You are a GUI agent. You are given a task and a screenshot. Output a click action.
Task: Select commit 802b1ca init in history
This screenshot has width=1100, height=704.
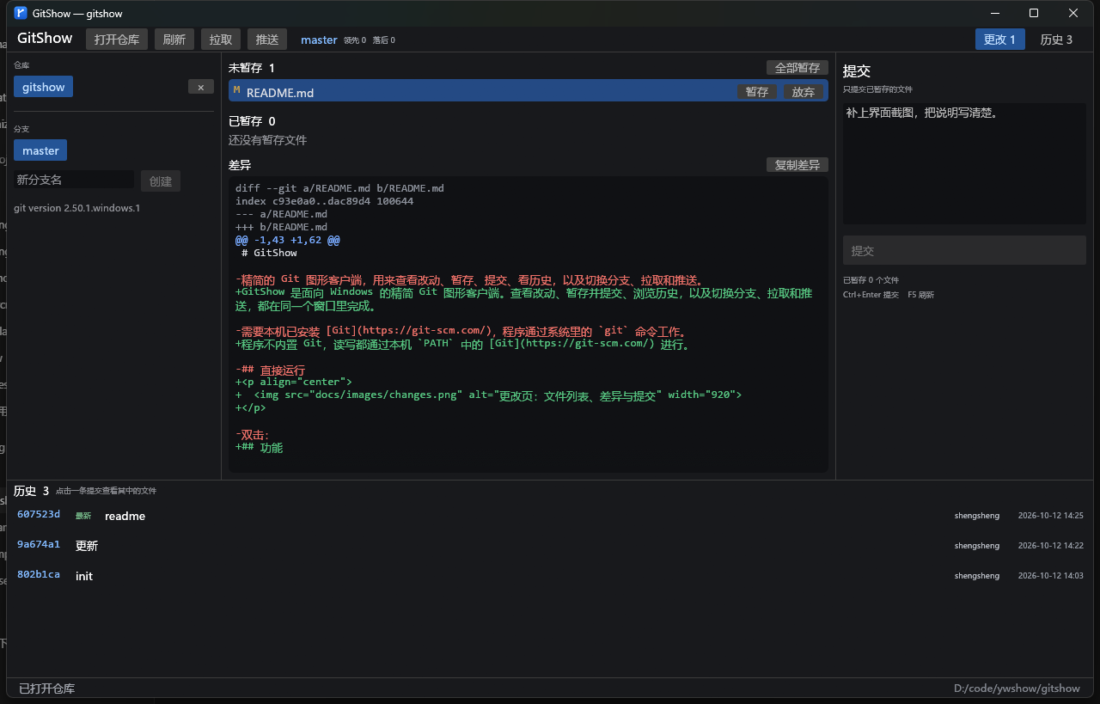[x=550, y=576]
